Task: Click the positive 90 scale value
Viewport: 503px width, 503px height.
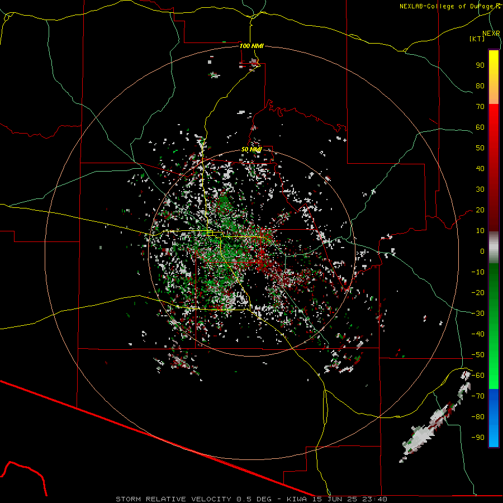Action: tap(480, 65)
